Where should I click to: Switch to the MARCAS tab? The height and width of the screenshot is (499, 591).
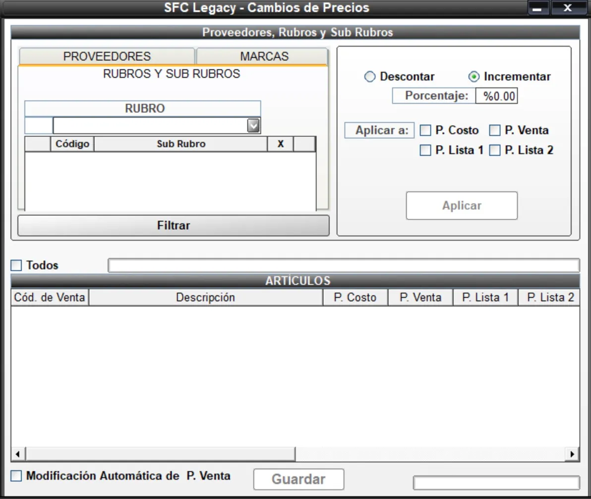point(264,56)
